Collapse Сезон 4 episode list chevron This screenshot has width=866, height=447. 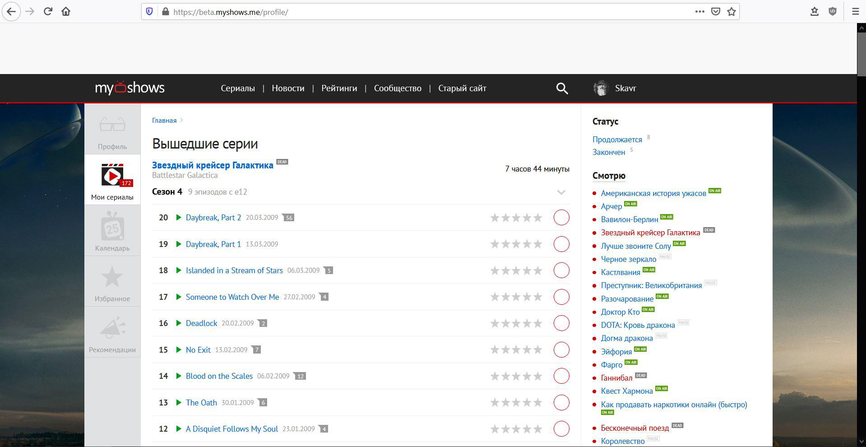tap(561, 192)
